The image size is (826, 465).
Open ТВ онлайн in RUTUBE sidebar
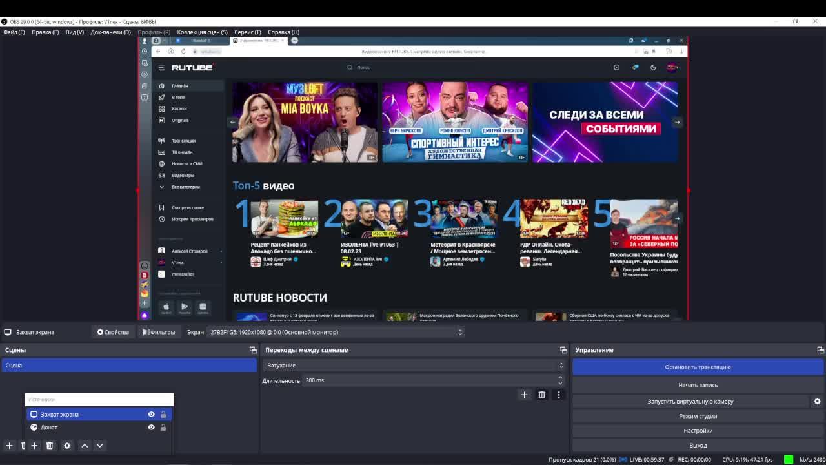click(187, 152)
